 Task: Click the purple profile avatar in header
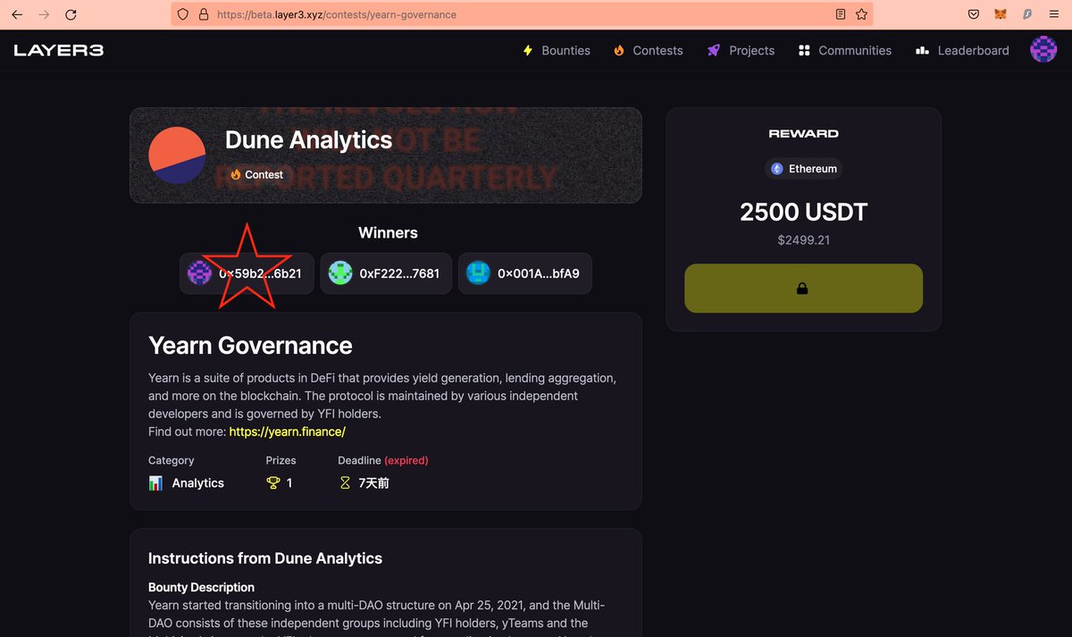(1043, 50)
